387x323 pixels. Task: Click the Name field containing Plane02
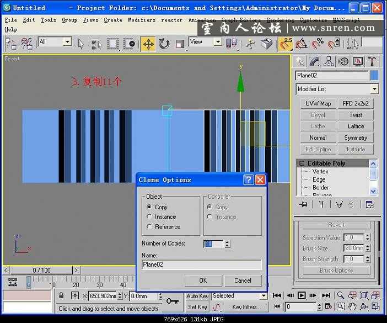coord(201,265)
